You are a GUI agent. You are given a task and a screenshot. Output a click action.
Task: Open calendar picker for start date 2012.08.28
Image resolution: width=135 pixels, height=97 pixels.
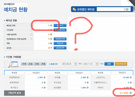(75, 64)
